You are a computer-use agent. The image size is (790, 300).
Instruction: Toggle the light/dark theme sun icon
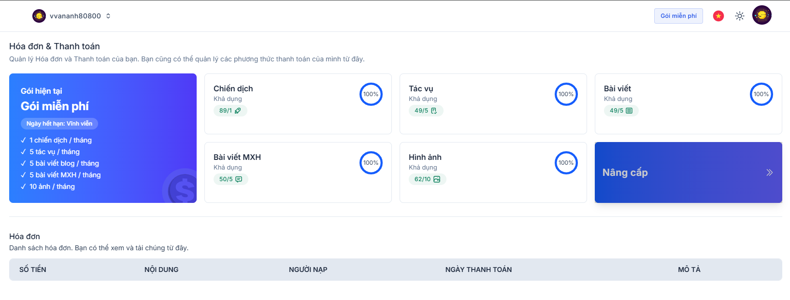(740, 16)
